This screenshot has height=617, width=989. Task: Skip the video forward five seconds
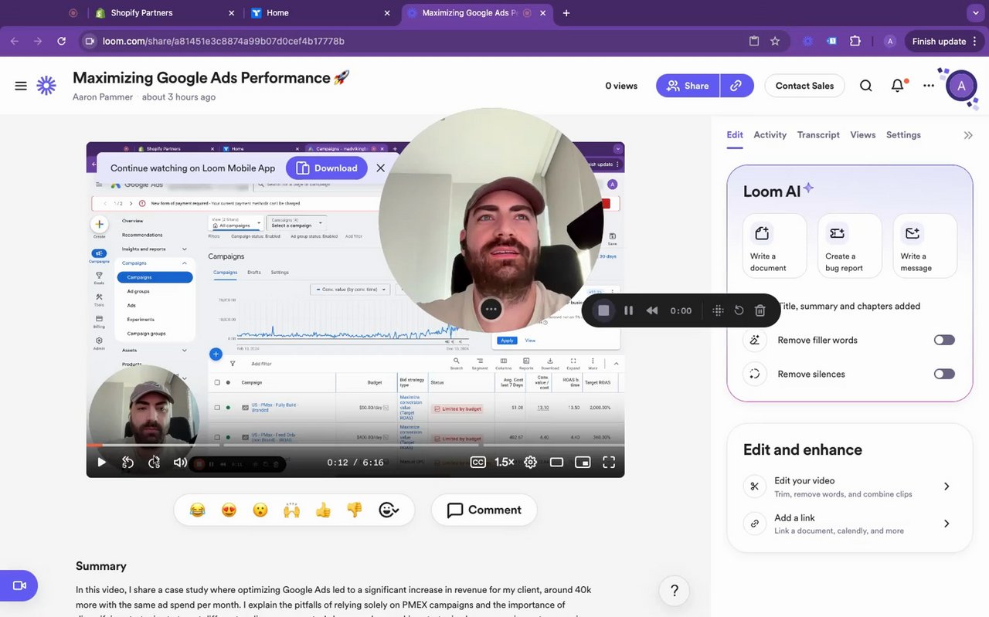(x=154, y=462)
